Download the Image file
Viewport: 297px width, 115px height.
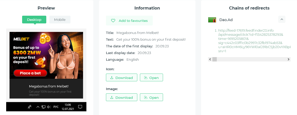[x=122, y=98]
